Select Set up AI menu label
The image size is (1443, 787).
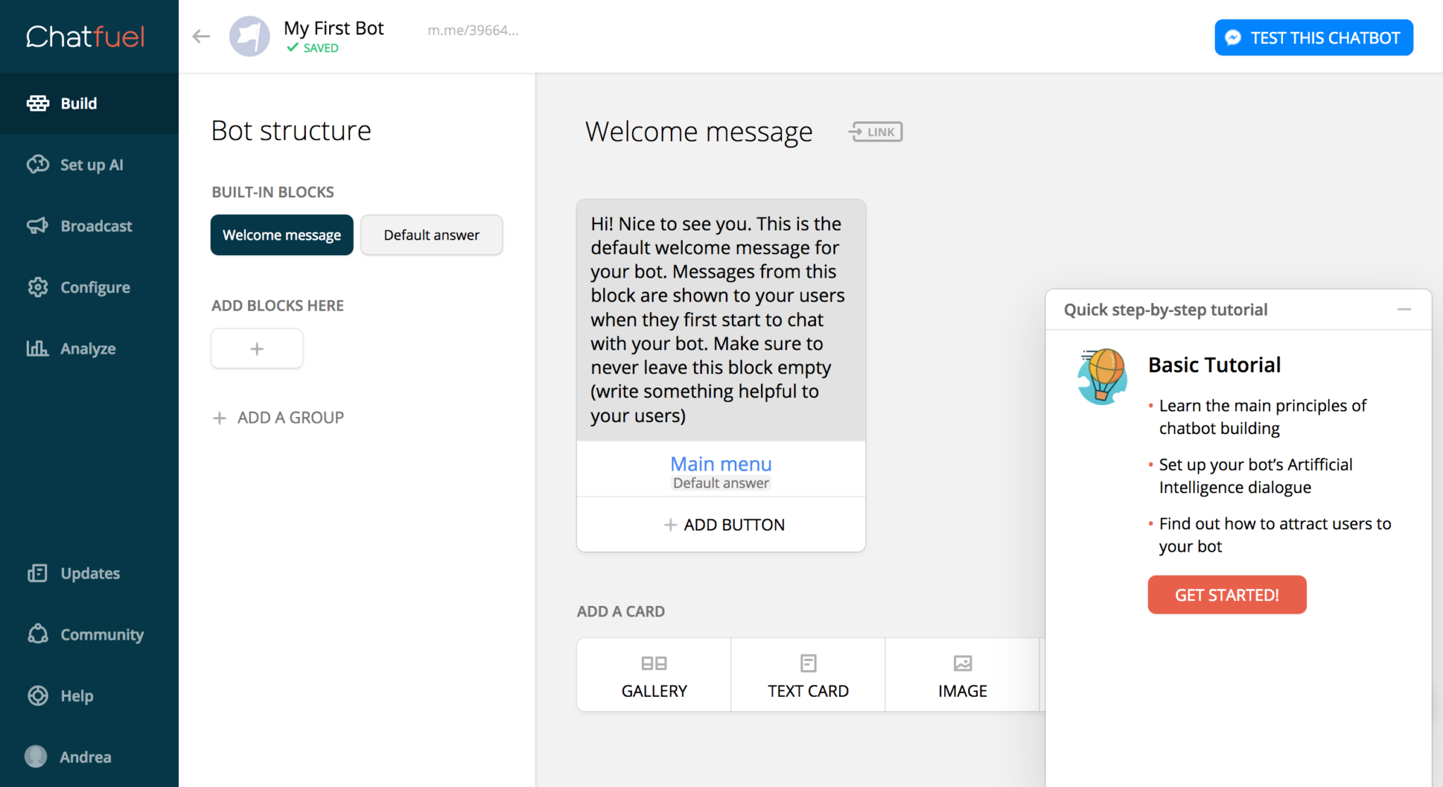coord(92,165)
